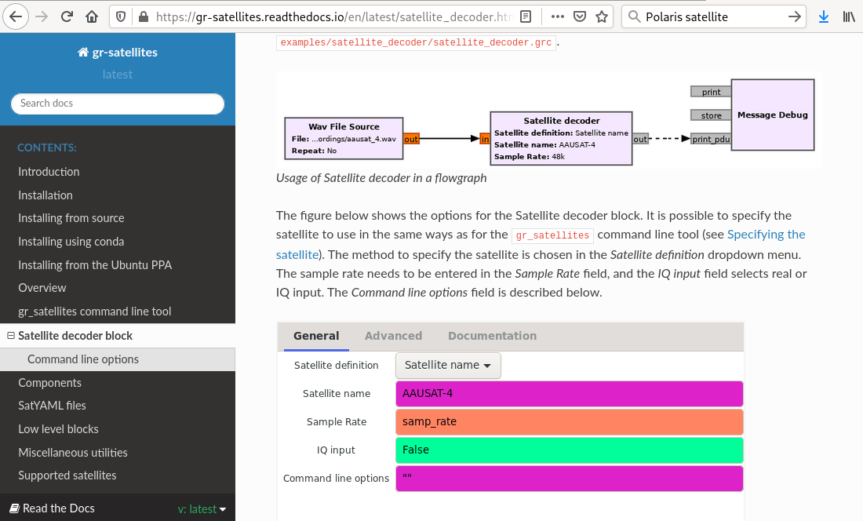Focus the Search docs field

pyautogui.click(x=117, y=104)
